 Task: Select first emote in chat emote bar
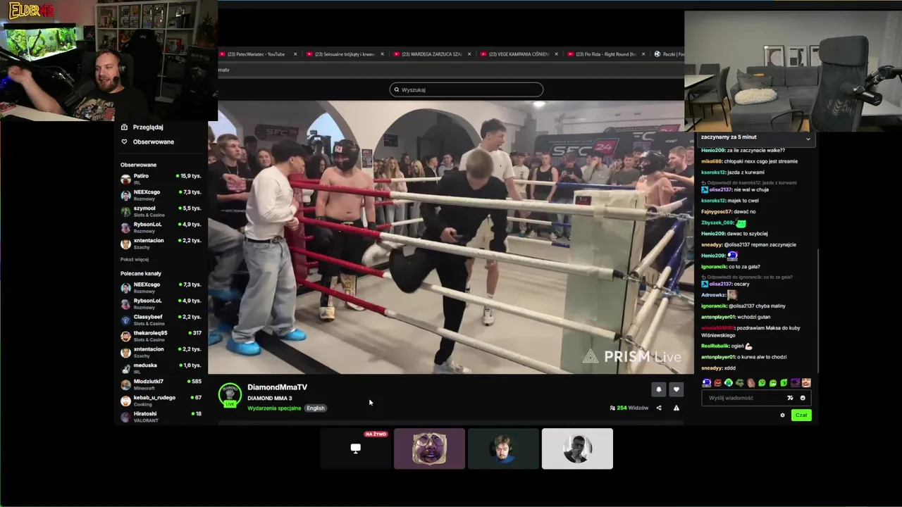click(x=707, y=383)
